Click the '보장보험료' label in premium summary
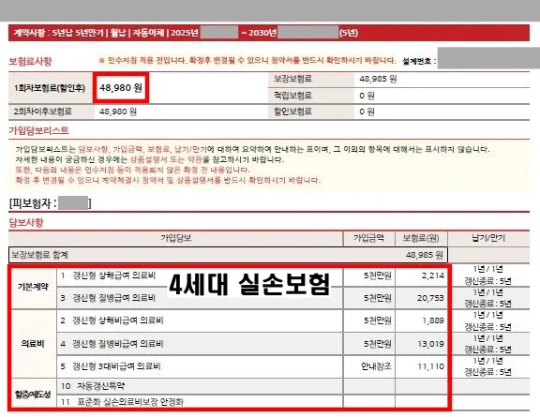 point(293,79)
